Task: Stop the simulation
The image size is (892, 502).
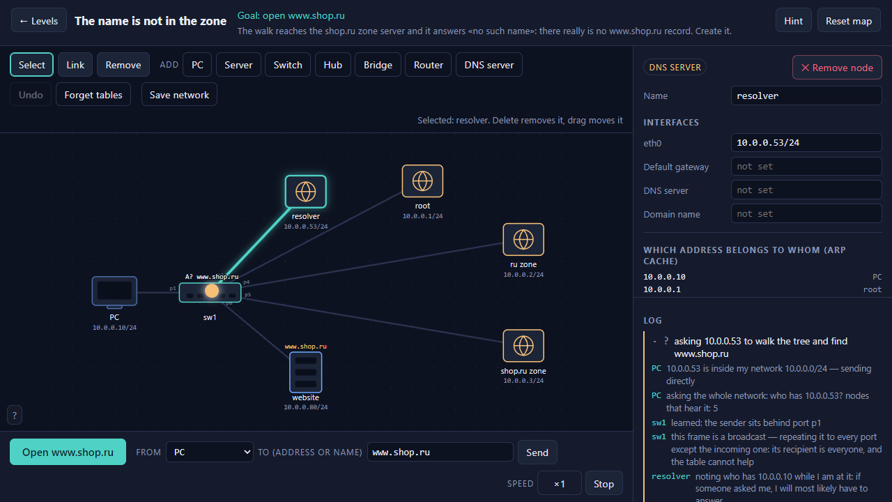Action: 604,483
